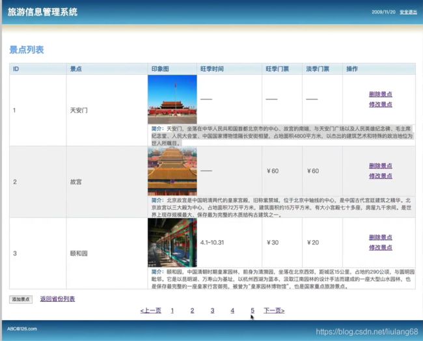Click the 景点列表 page heading
423x341 pixels.
(x=27, y=49)
